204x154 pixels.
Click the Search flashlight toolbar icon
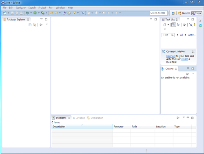[74, 13]
